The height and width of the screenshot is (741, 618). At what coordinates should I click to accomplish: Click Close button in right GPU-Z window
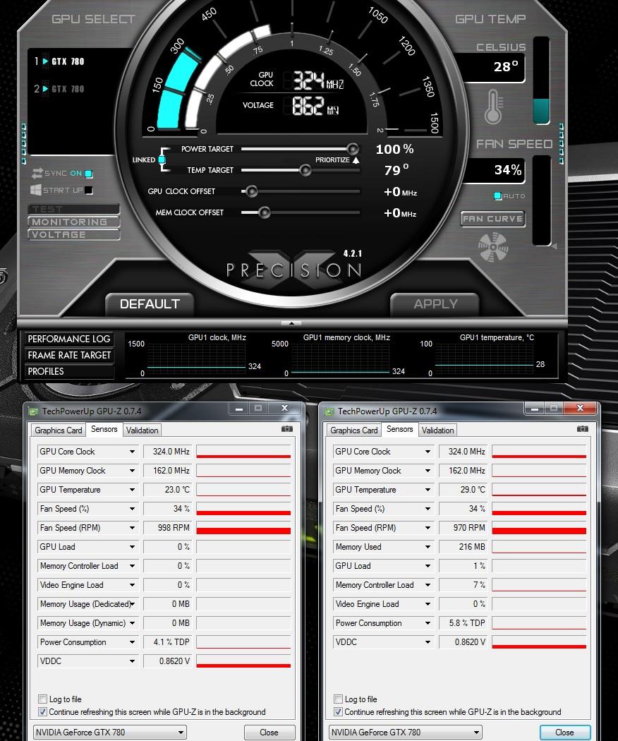tap(565, 733)
